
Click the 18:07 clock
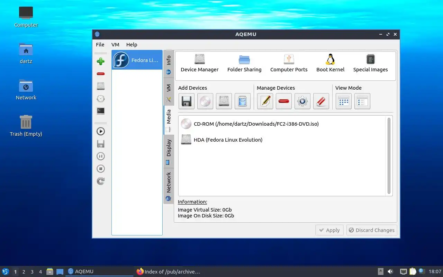click(435, 272)
